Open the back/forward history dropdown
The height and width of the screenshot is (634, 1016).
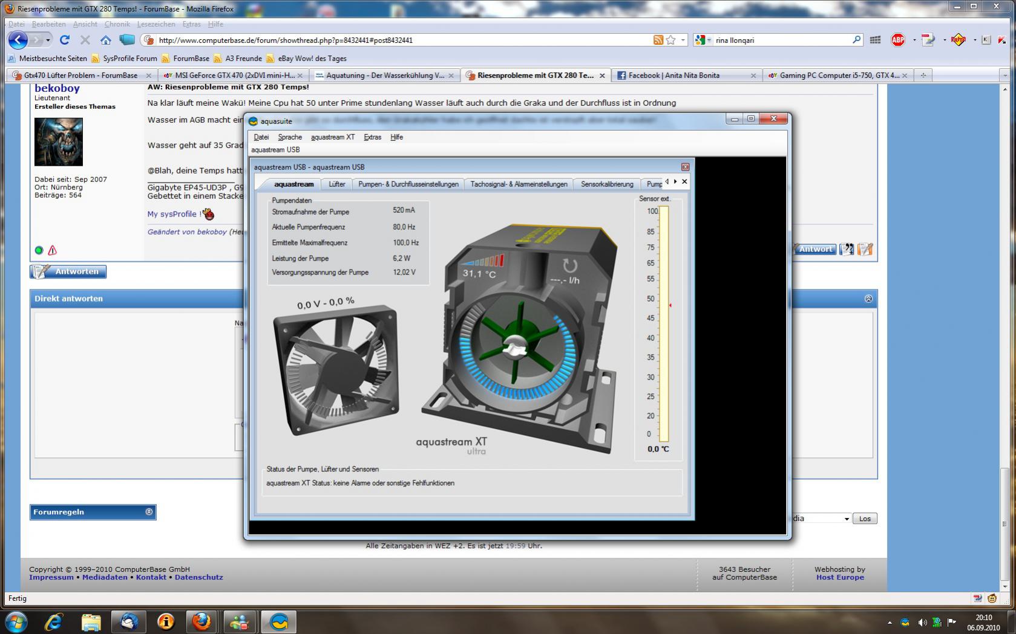[48, 40]
